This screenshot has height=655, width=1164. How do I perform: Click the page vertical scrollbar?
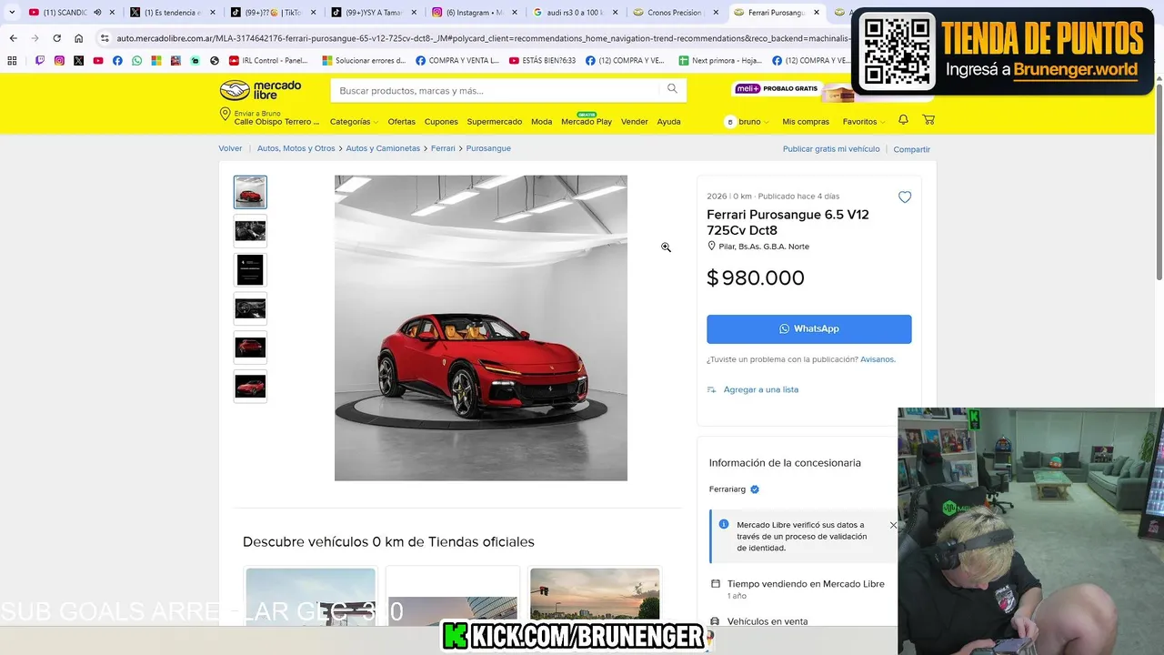[x=1159, y=182]
